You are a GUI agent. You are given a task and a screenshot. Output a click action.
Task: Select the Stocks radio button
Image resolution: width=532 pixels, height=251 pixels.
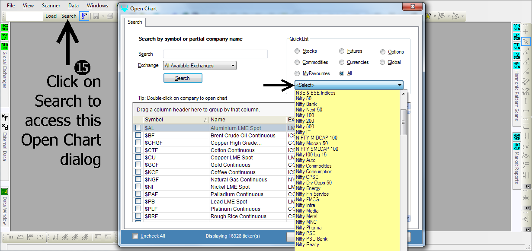297,51
